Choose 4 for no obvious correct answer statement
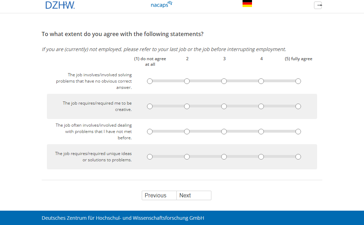The width and height of the screenshot is (364, 225). 261,81
